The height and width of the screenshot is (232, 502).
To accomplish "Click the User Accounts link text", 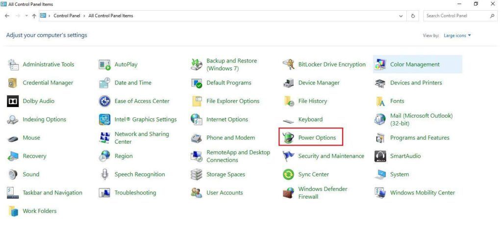I will pyautogui.click(x=225, y=193).
